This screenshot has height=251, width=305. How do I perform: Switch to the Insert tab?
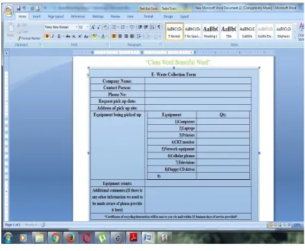pyautogui.click(x=36, y=16)
